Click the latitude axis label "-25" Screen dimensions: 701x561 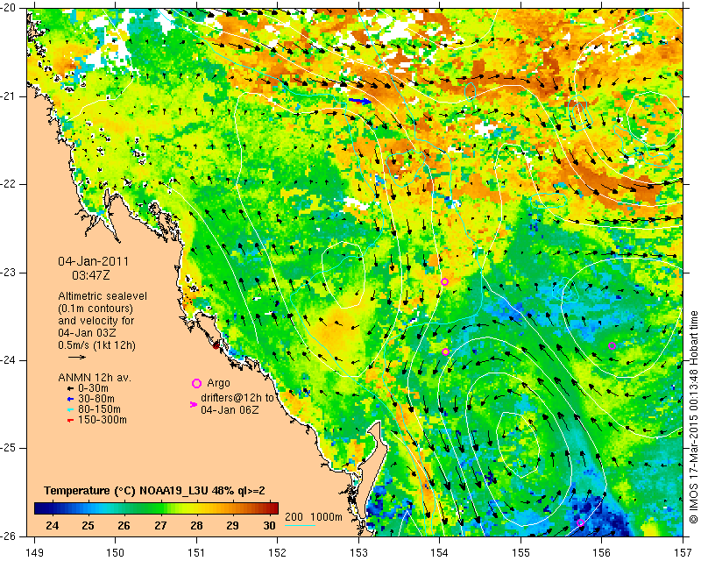pos(10,448)
